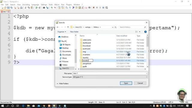Click the Save toolbar icon in Notepad++
The width and height of the screenshot is (192, 108).
point(8,7)
